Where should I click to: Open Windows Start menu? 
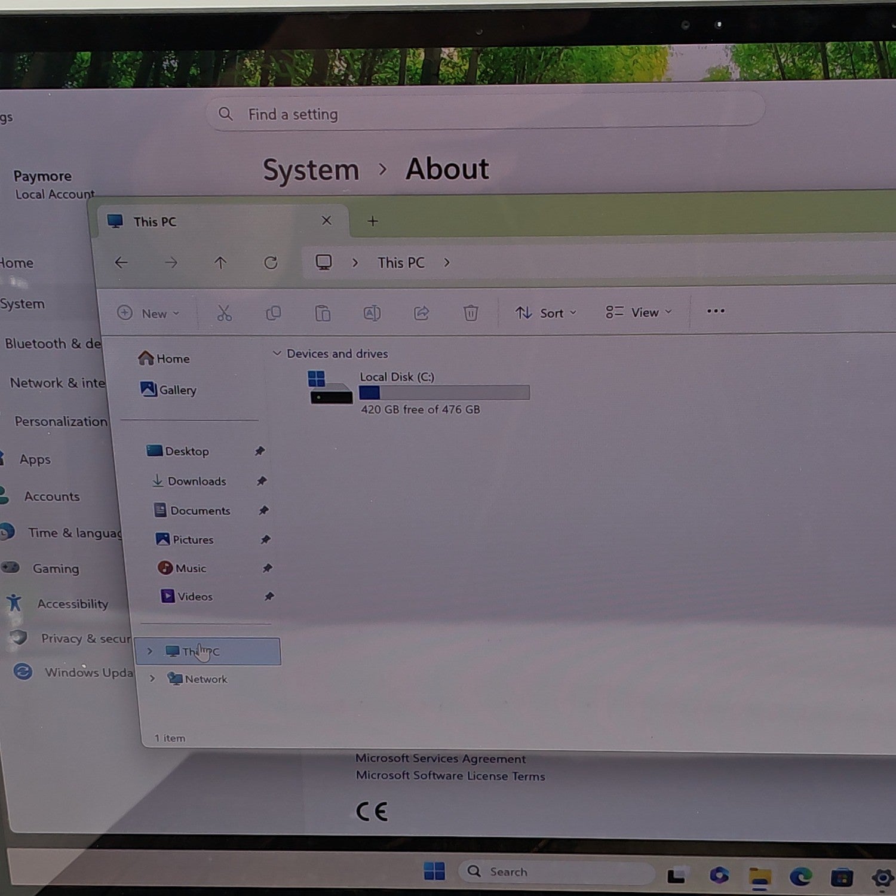(x=434, y=872)
